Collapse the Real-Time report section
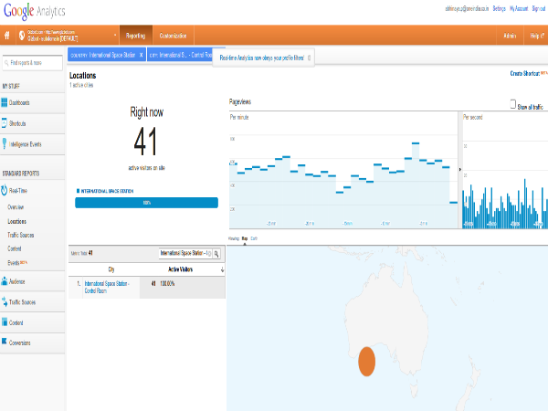This screenshot has width=548, height=411. click(x=18, y=191)
